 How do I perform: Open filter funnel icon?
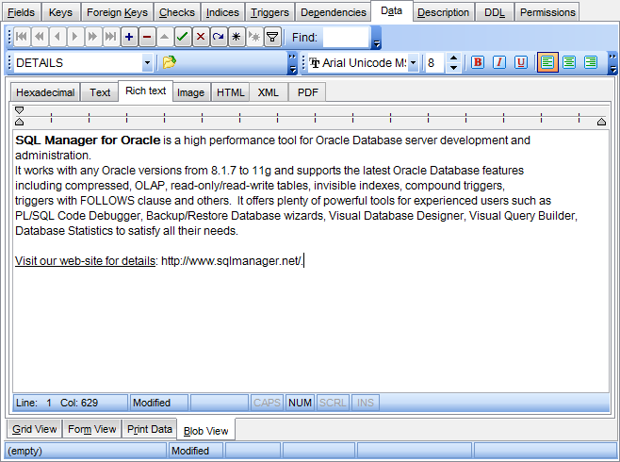pyautogui.click(x=272, y=37)
